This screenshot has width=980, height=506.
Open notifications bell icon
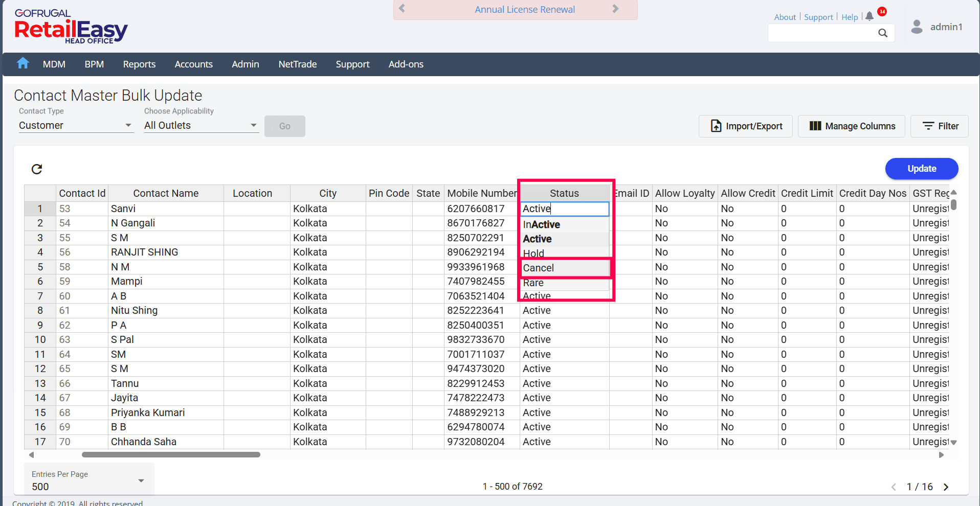[870, 16]
